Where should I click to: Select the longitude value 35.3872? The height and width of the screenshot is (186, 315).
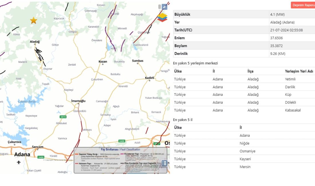point(276,46)
